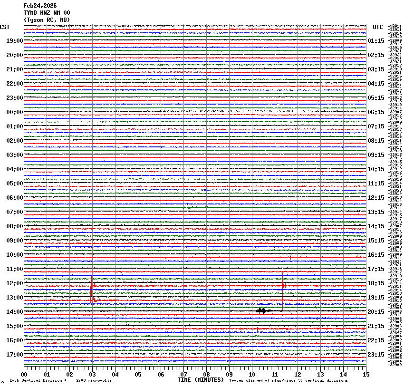The height and width of the screenshot is (387, 404).
Task: Click the black burst on the 14:00 trace
Action: click(x=260, y=310)
